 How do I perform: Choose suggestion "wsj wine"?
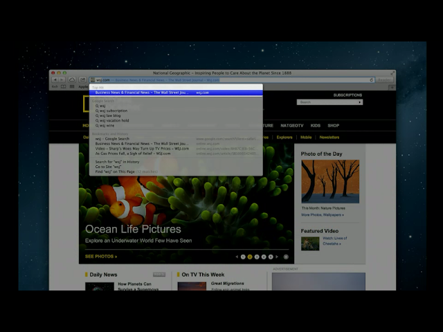click(x=176, y=125)
